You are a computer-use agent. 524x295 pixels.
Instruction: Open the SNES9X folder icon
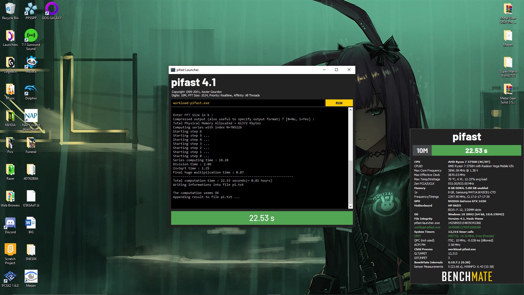tap(31, 252)
